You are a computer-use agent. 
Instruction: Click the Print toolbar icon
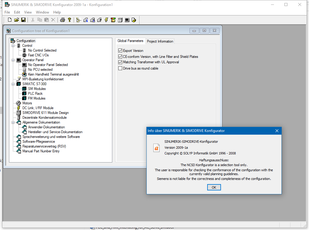(63, 20)
